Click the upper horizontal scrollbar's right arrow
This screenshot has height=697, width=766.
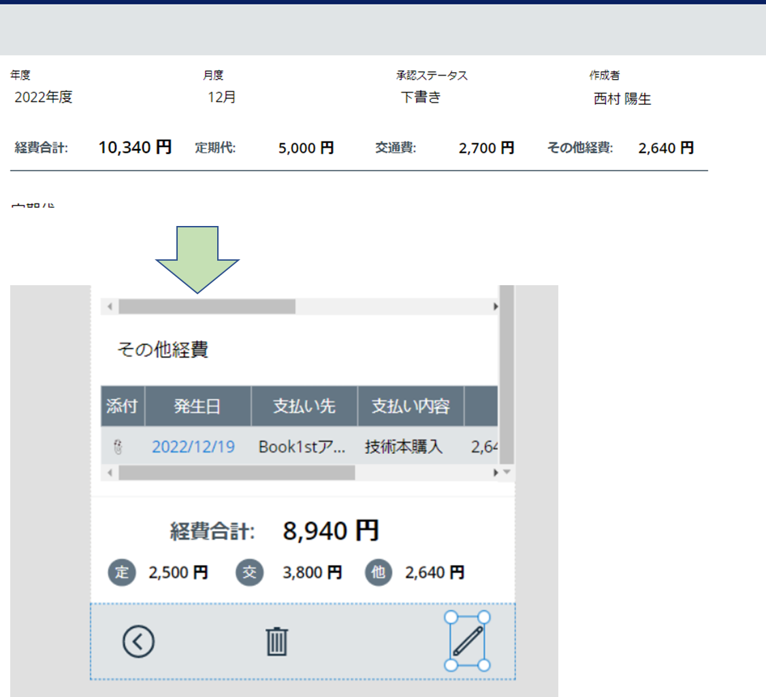click(495, 306)
